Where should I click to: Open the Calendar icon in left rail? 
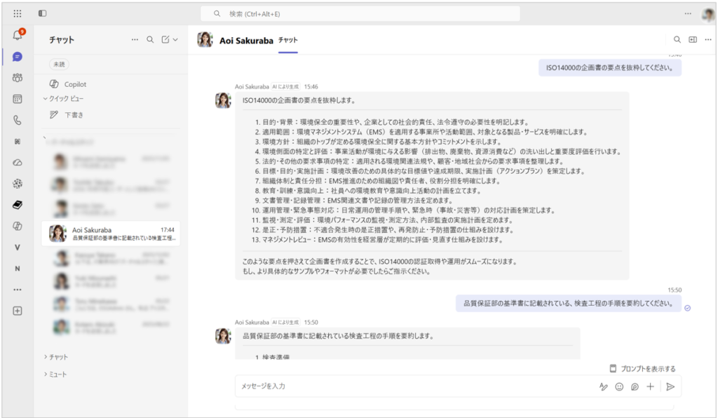18,99
